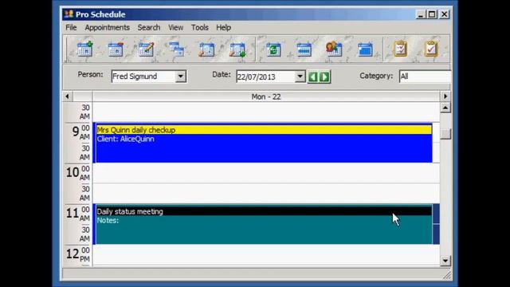Click the vertical scrollbar thumb
The height and width of the screenshot is (287, 510).
coord(445,133)
